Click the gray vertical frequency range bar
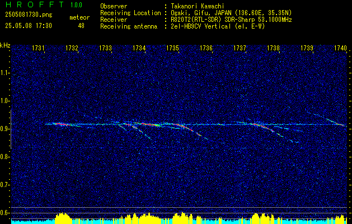 pyautogui.click(x=11, y=129)
